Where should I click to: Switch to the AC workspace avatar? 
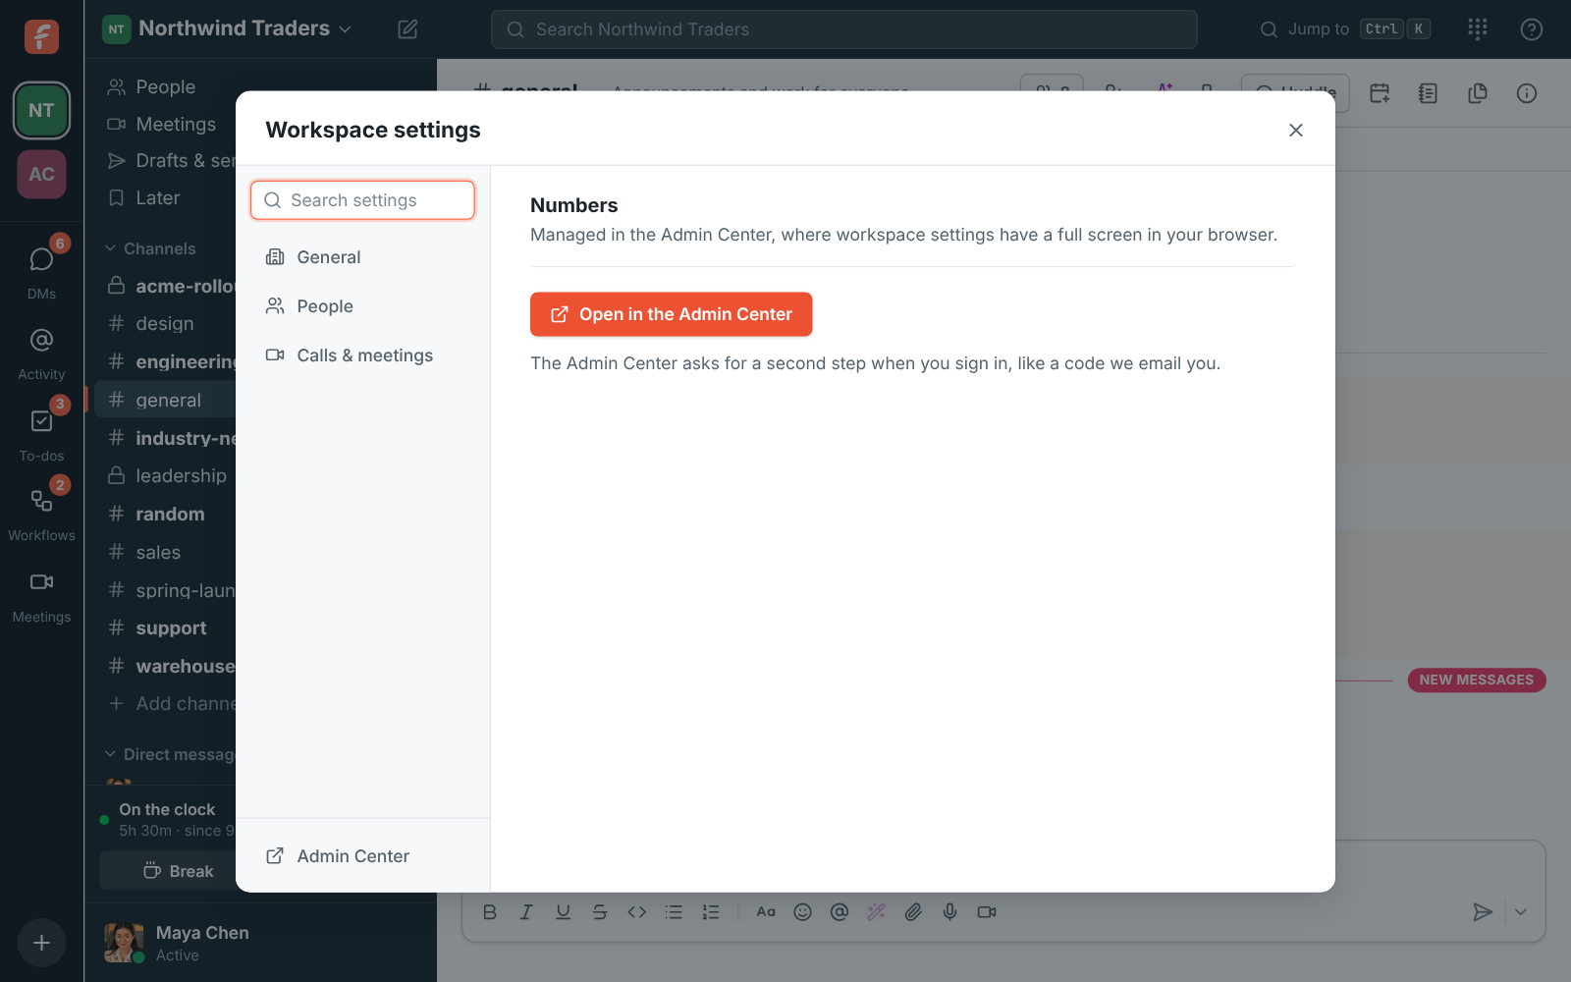41,174
